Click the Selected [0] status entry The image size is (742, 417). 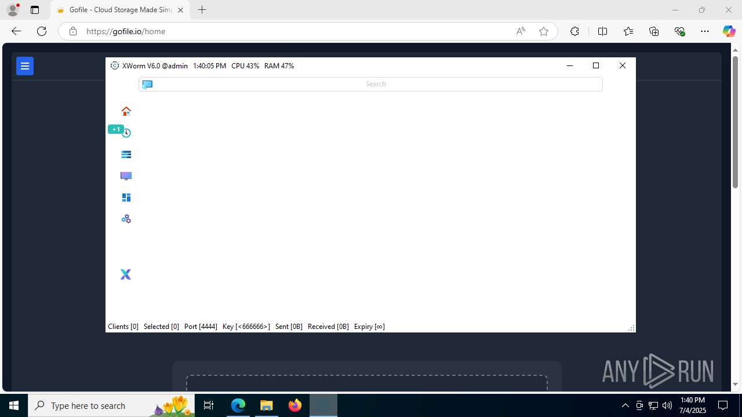161,327
